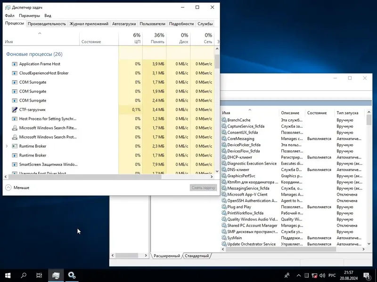The width and height of the screenshot is (377, 282).
Task: Click the Windows Start button
Action: [7, 275]
